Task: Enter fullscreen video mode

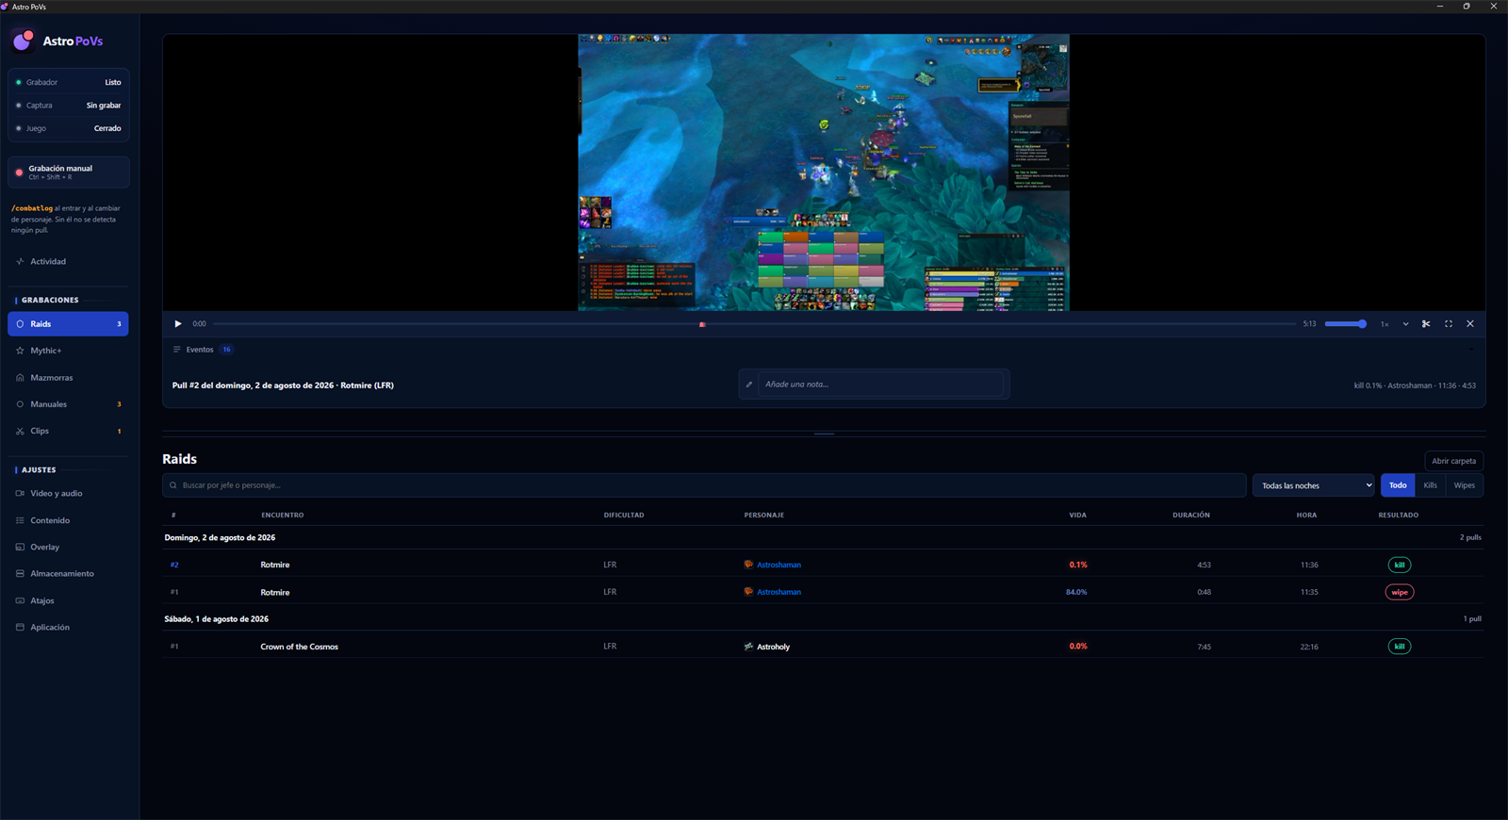Action: [1449, 324]
